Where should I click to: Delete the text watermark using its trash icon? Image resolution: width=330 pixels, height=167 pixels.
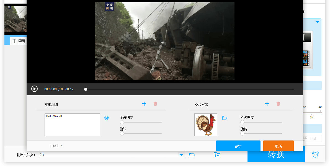click(x=155, y=104)
